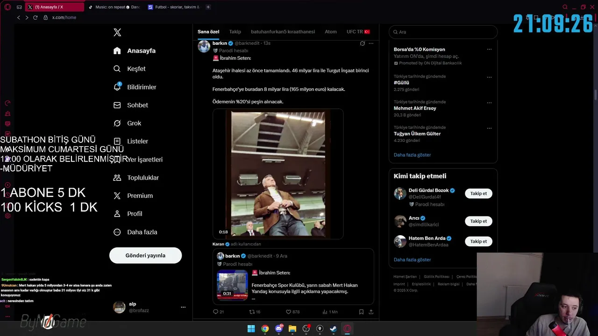
Task: Open the more options dots on barkın's tweet
Action: coord(371,43)
